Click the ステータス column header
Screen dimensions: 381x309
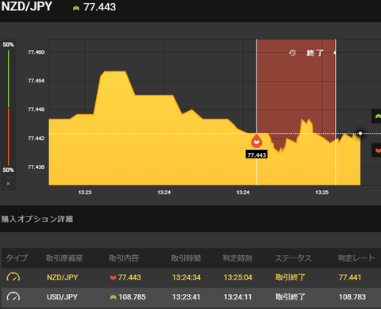pyautogui.click(x=293, y=258)
